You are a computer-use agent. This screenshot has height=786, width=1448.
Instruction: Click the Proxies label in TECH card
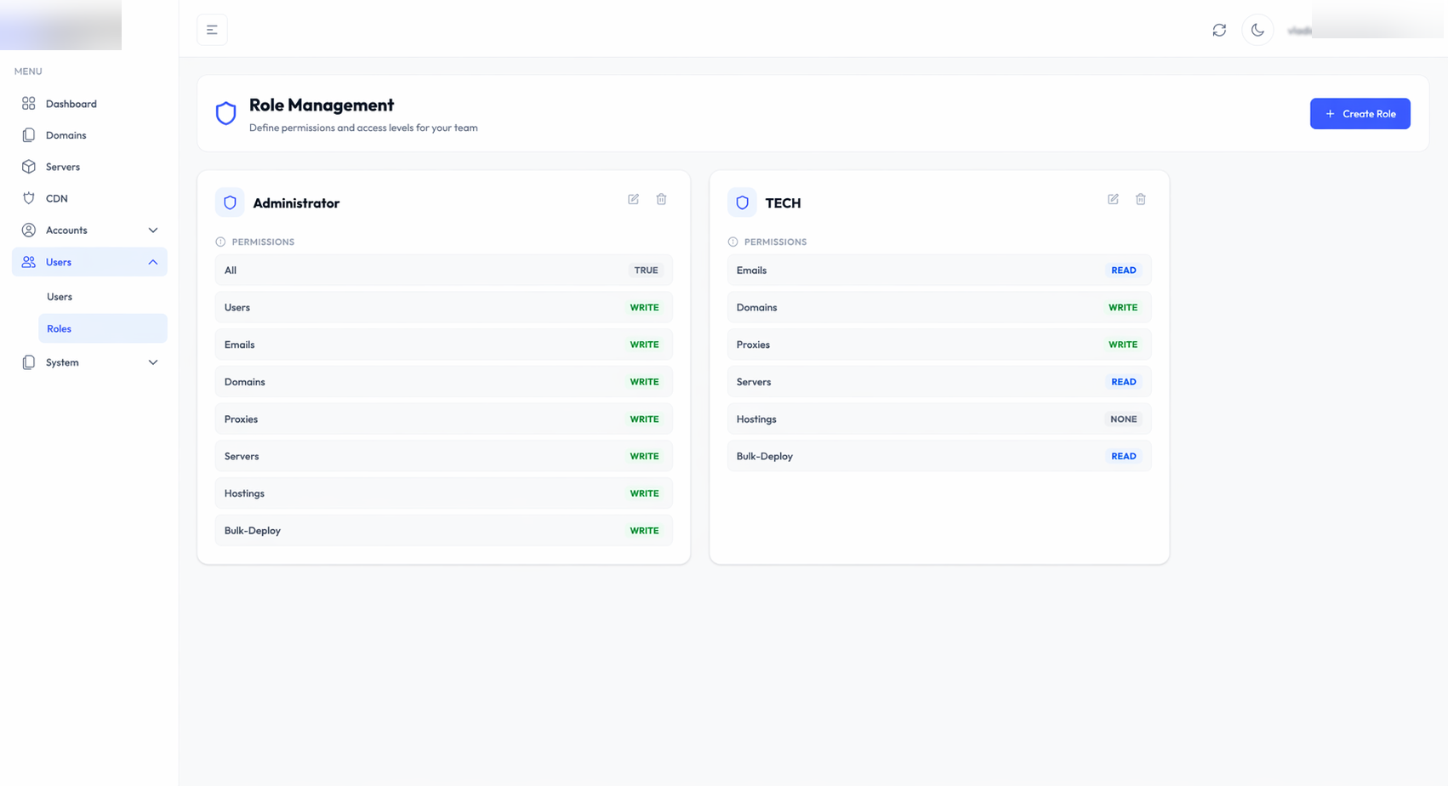click(x=753, y=345)
